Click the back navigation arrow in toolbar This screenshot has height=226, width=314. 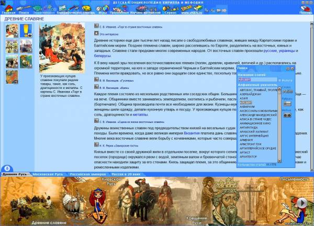pos(218,10)
